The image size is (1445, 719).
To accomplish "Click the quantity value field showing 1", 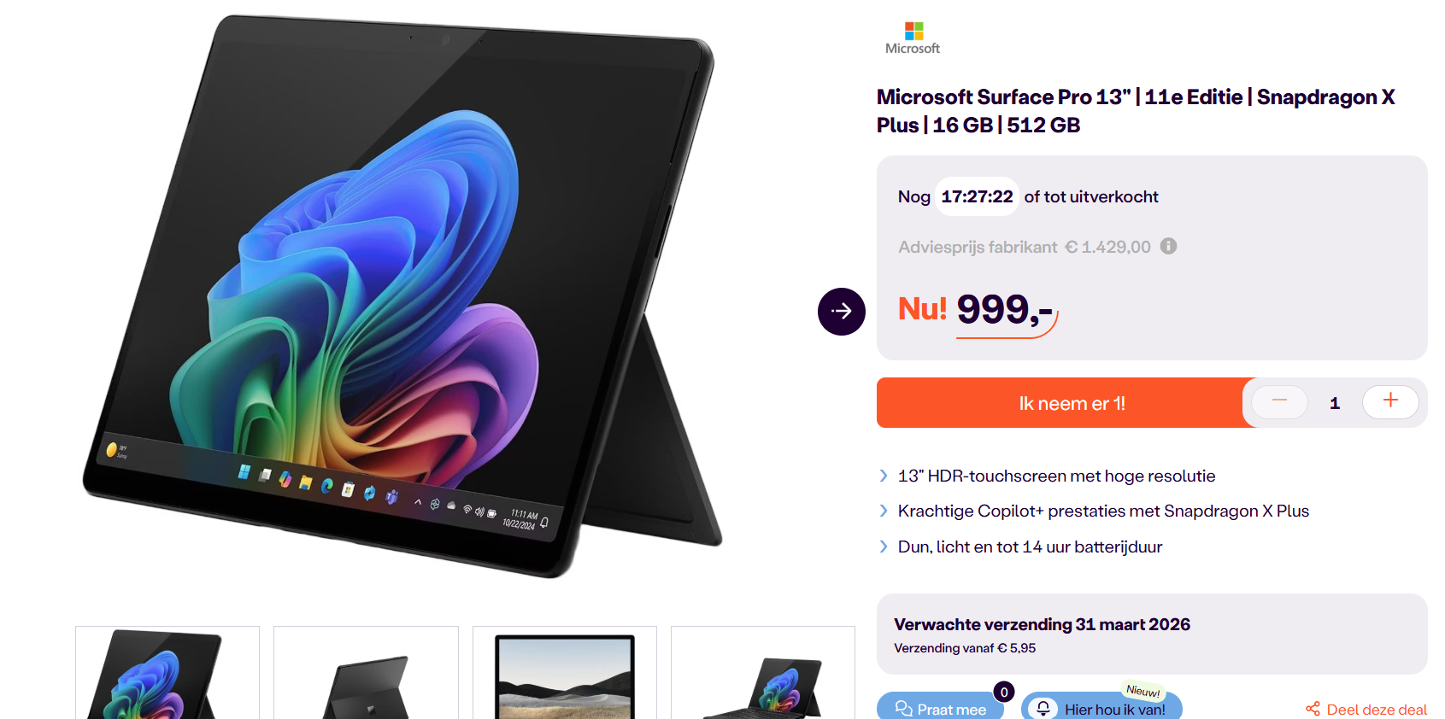I will [1335, 403].
